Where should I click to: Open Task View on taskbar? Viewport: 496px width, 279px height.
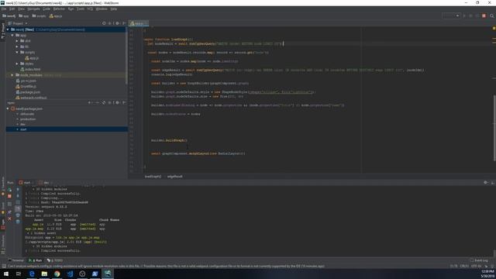pyautogui.click(x=19, y=274)
